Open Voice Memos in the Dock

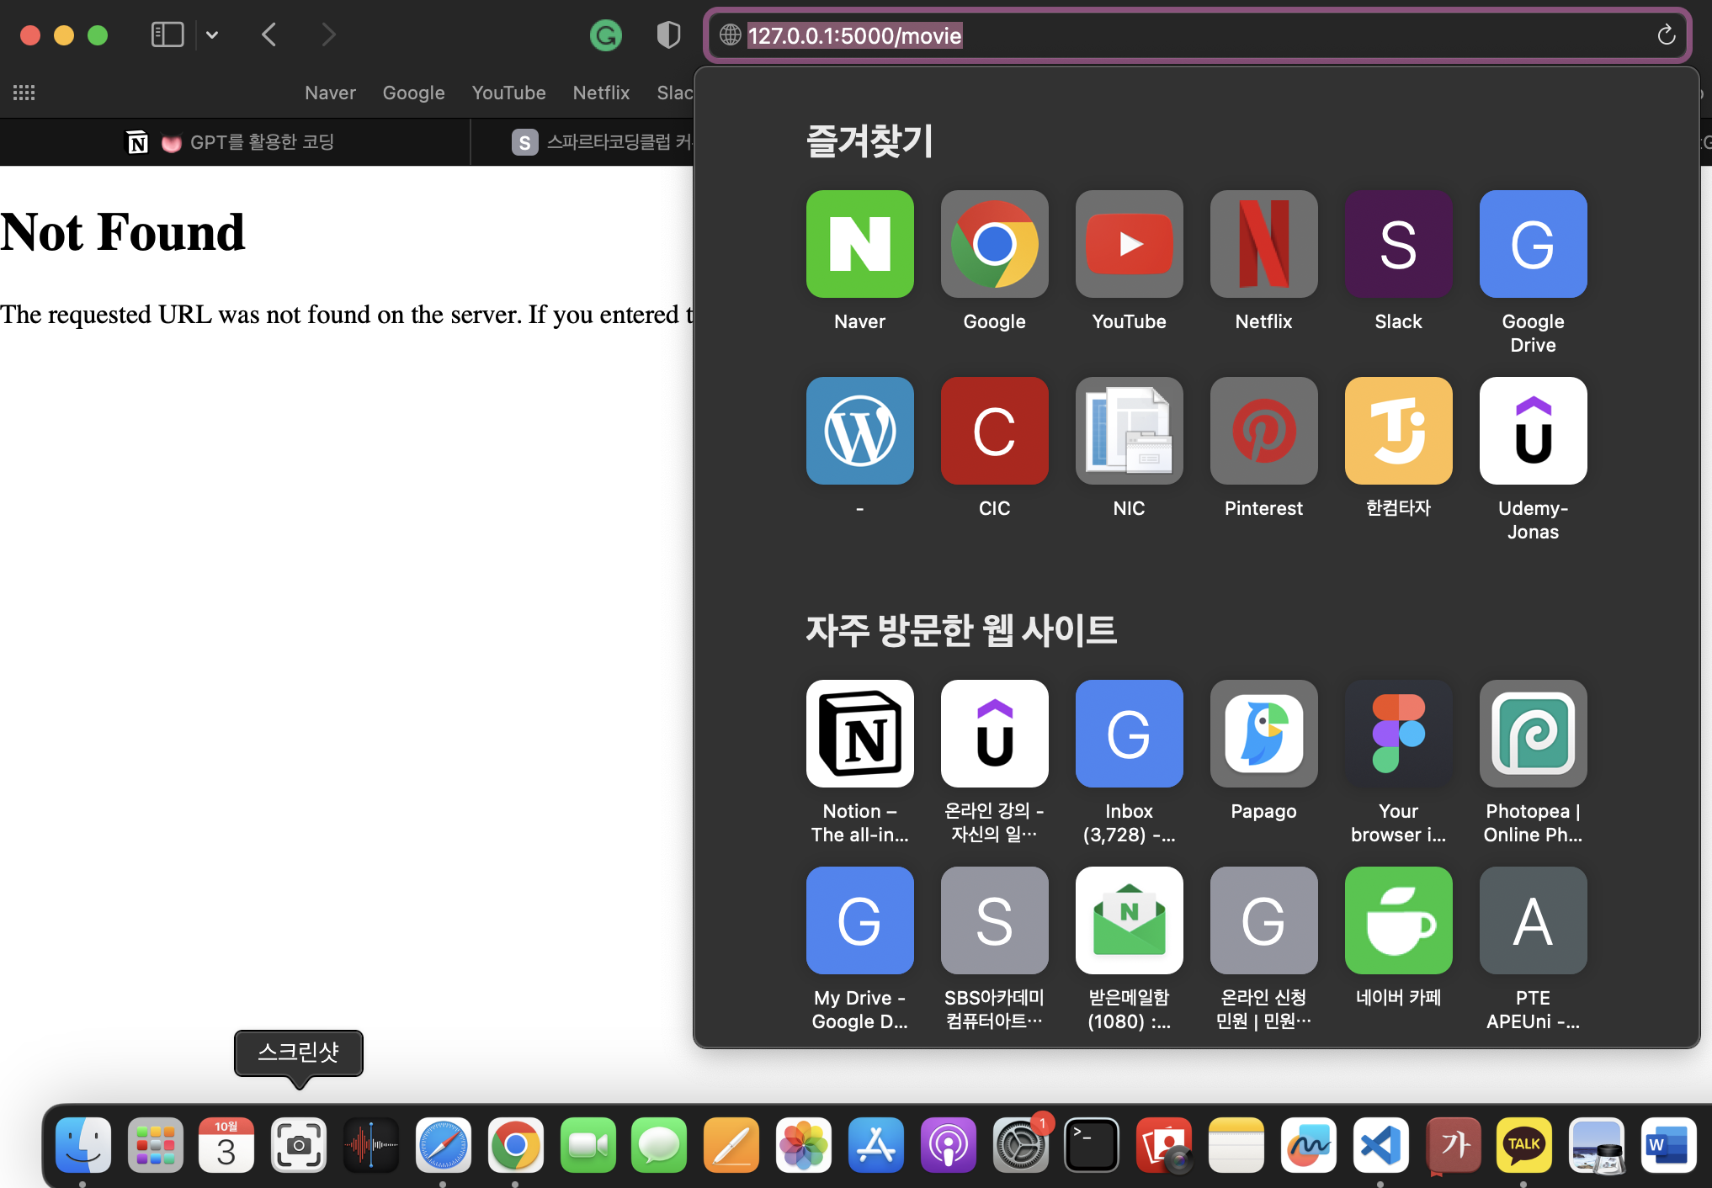tap(370, 1144)
